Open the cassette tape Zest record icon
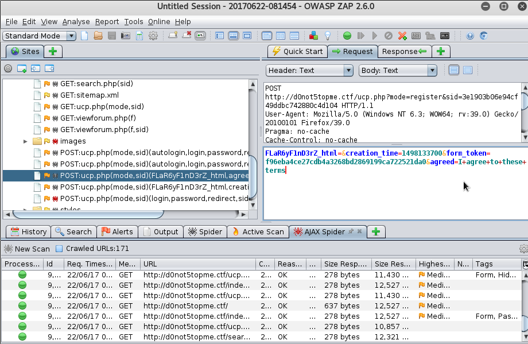Viewport: 528px width, 344px height. 445,36
